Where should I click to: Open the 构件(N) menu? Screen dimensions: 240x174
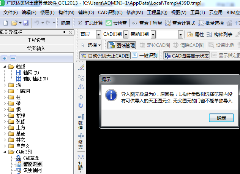click(x=66, y=13)
